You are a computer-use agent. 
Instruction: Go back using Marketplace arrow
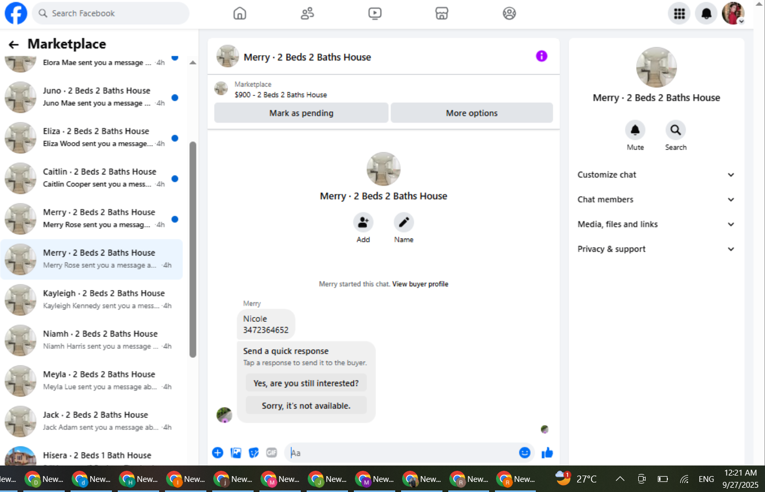(x=14, y=45)
